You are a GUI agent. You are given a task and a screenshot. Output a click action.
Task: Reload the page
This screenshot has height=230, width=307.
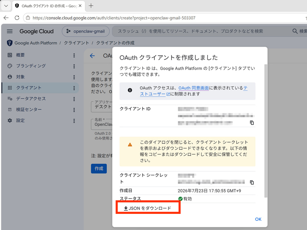click(17, 18)
